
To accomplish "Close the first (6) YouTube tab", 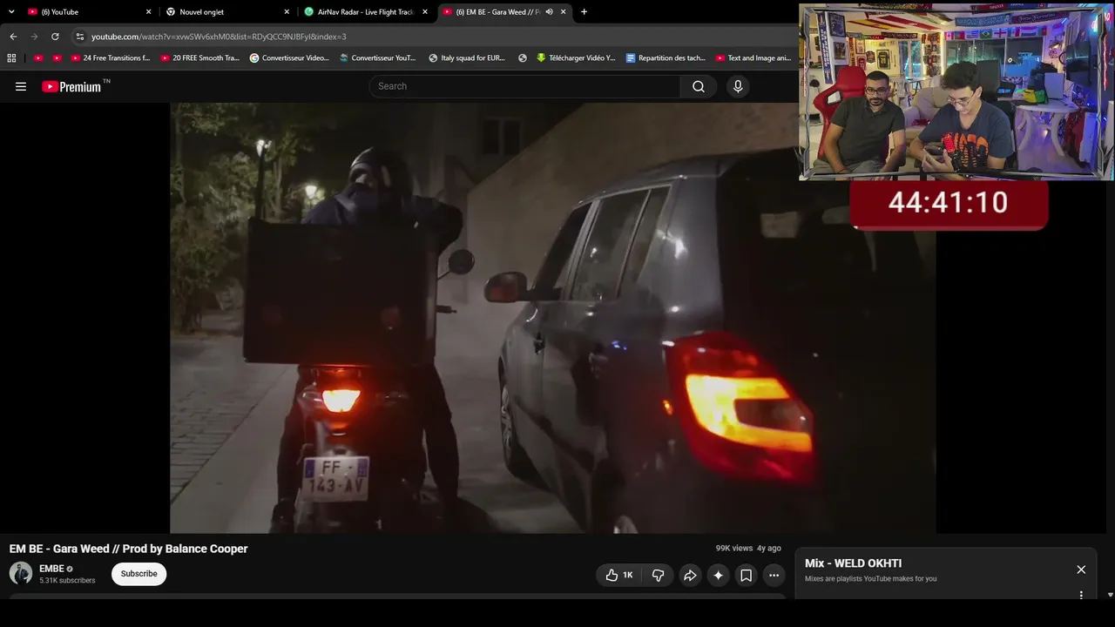I will coord(148,12).
